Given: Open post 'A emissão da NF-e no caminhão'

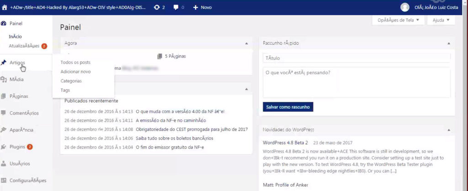Looking at the screenshot, I should coord(171,120).
